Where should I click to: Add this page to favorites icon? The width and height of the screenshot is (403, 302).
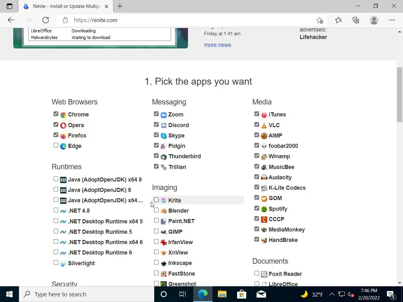(x=320, y=20)
